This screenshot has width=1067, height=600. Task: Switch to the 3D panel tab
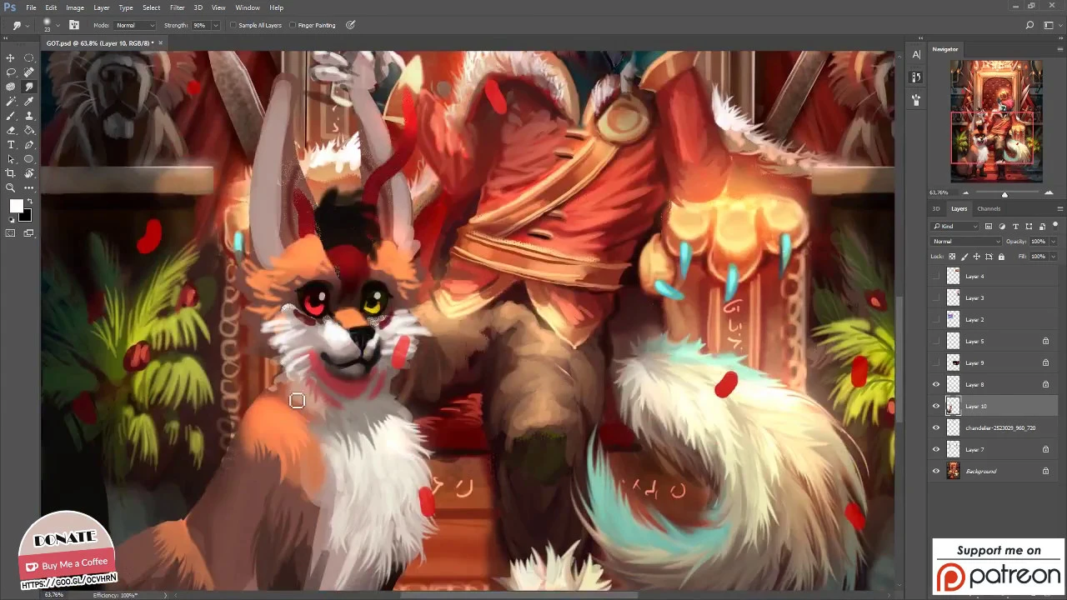point(936,208)
